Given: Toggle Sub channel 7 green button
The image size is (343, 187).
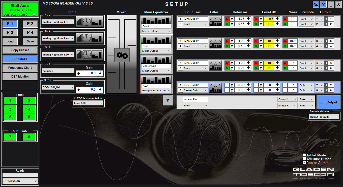Looking at the screenshot, I should tap(10, 137).
